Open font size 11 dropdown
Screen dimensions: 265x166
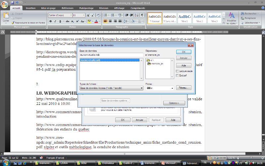(x=83, y=15)
